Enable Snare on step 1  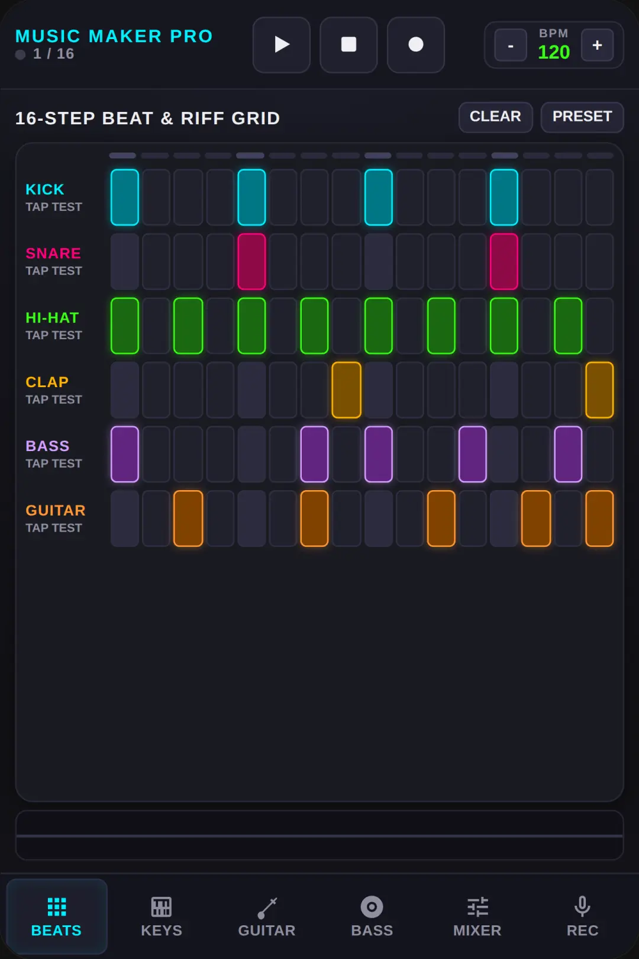click(x=125, y=262)
